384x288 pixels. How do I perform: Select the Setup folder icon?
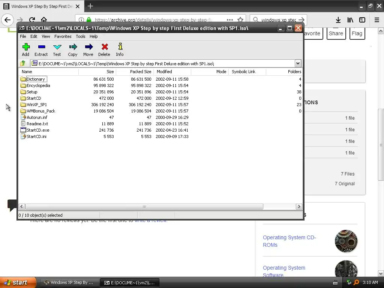pos(23,92)
